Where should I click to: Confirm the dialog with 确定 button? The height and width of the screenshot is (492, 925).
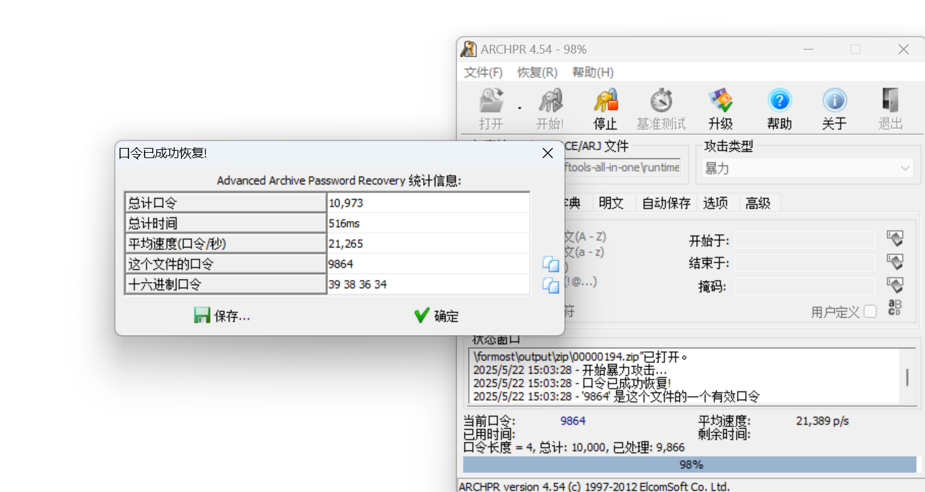(x=436, y=316)
